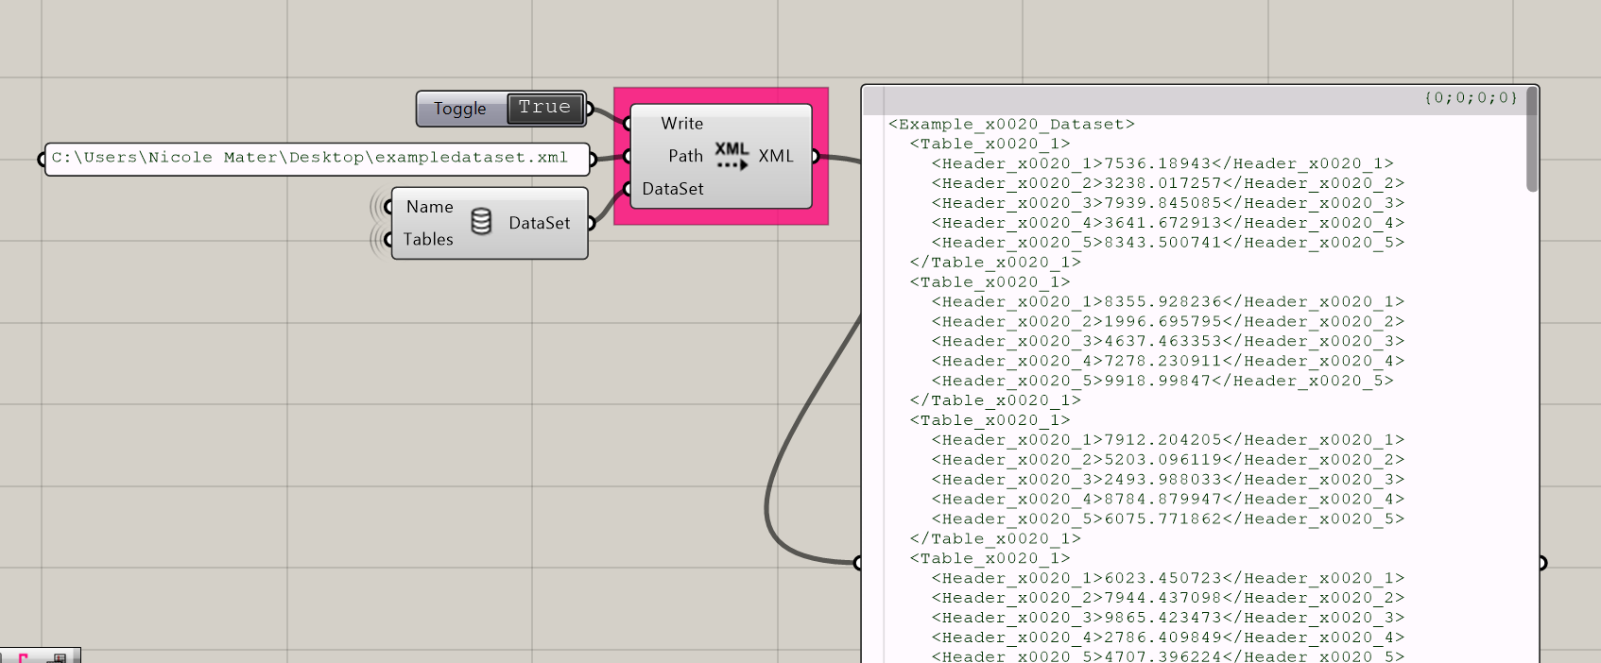Viewport: 1601px width, 663px height.
Task: Click the Write input on the XML component
Action: (x=681, y=124)
